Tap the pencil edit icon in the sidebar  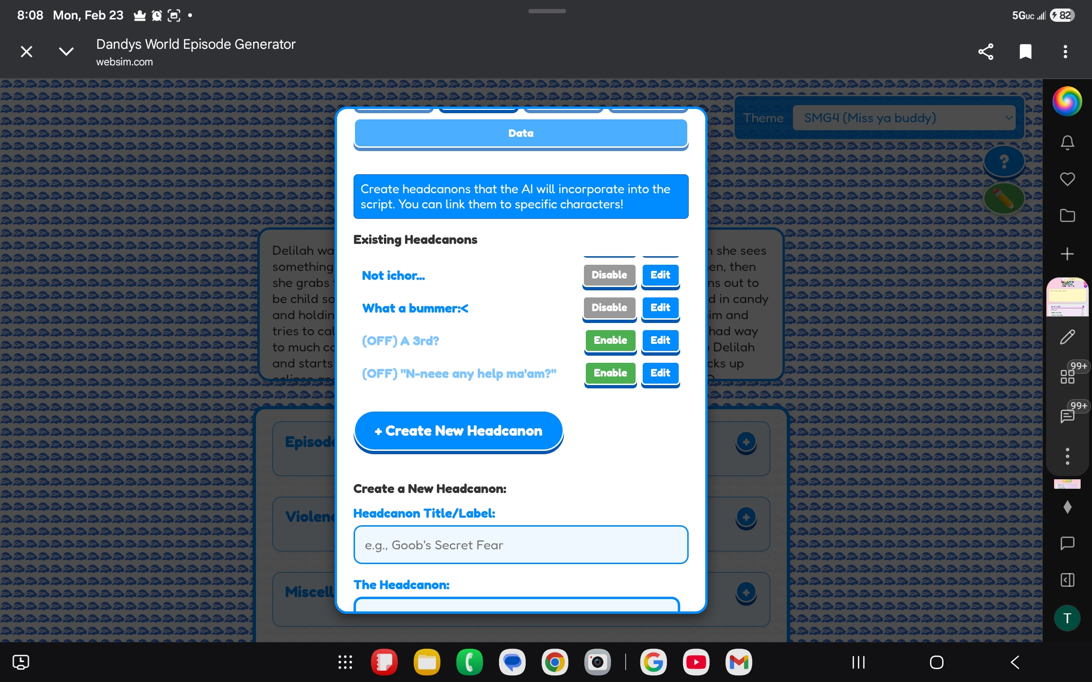(x=1067, y=337)
